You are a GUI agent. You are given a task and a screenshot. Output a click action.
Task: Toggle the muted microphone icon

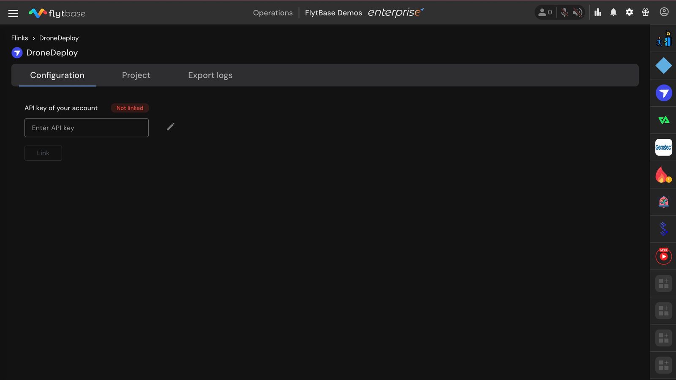564,13
